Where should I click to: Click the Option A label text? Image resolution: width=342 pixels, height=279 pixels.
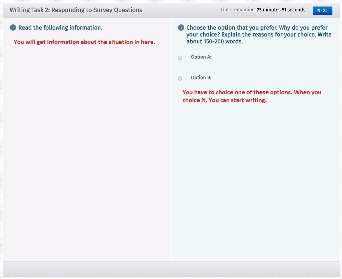(201, 57)
